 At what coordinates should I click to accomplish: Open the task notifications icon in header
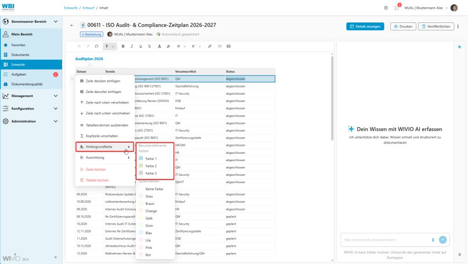(397, 8)
